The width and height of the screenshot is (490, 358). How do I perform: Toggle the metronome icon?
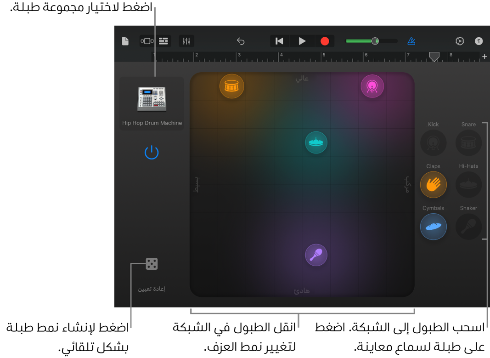click(x=411, y=41)
